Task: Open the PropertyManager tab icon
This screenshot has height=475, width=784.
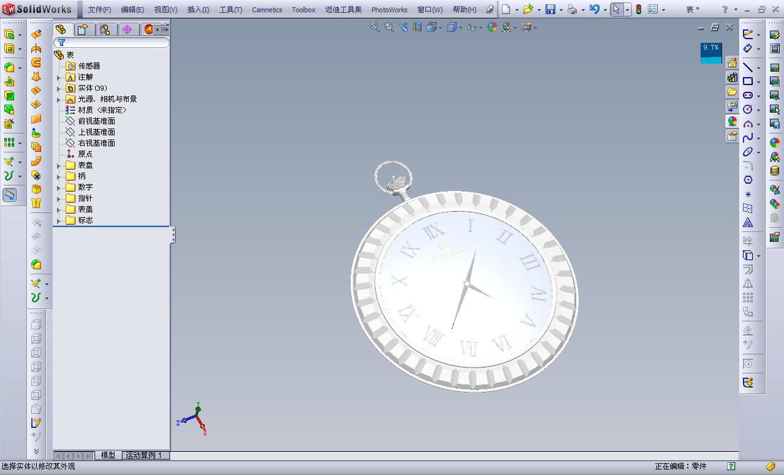Action: click(x=82, y=29)
